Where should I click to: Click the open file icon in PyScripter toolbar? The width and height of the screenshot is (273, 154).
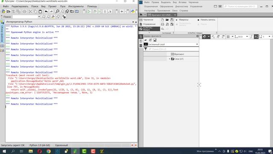[9, 12]
